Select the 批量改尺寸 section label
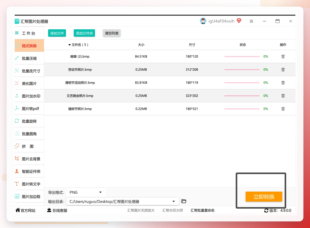310x228 pixels. point(31,71)
